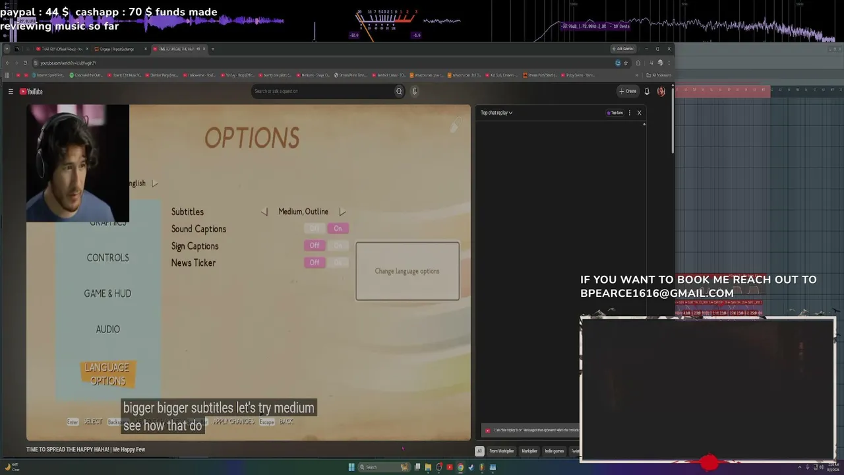Turn Sound Captions Off
This screenshot has height=475, width=844.
[x=315, y=228]
